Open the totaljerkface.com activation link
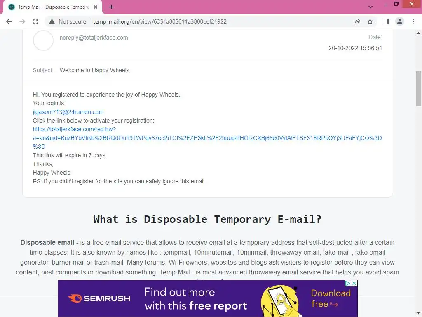422x317 pixels. pyautogui.click(x=207, y=138)
